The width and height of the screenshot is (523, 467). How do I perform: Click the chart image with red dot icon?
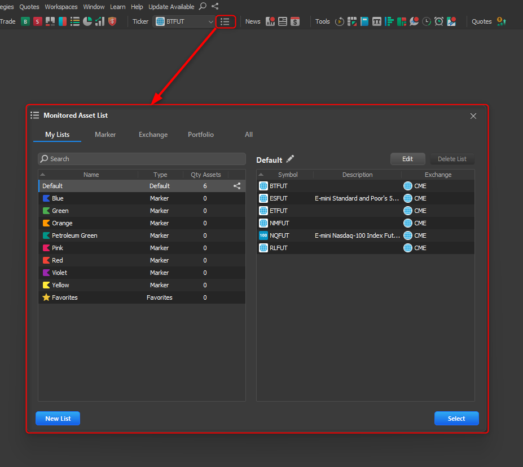tap(451, 21)
